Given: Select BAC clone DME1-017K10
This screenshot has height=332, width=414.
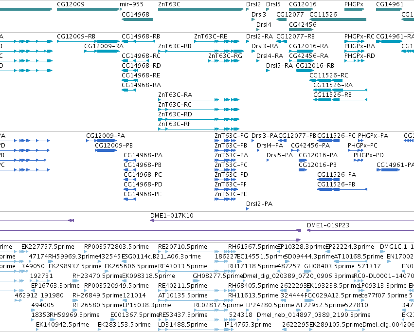Looking at the screenshot, I should click(172, 216).
